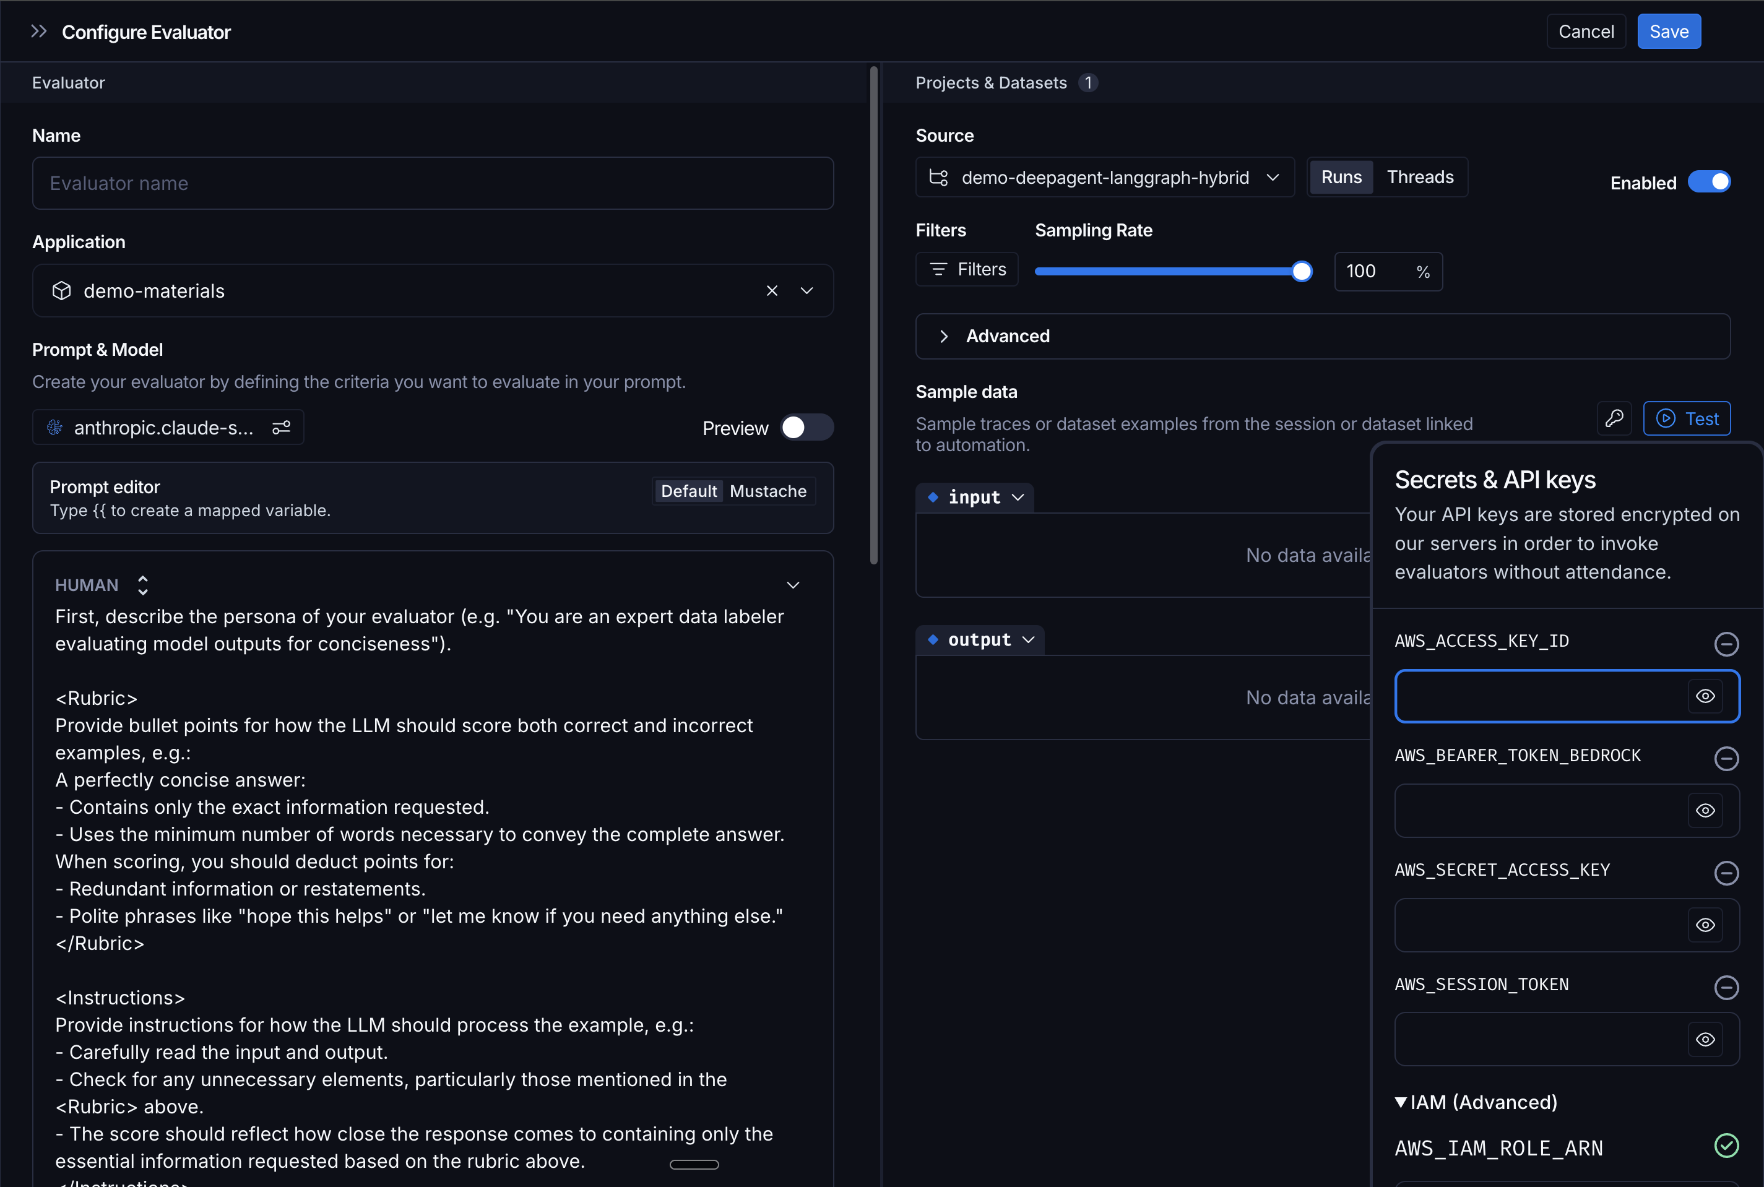The width and height of the screenshot is (1764, 1187).
Task: Click the Prompt editor label
Action: coord(105,487)
